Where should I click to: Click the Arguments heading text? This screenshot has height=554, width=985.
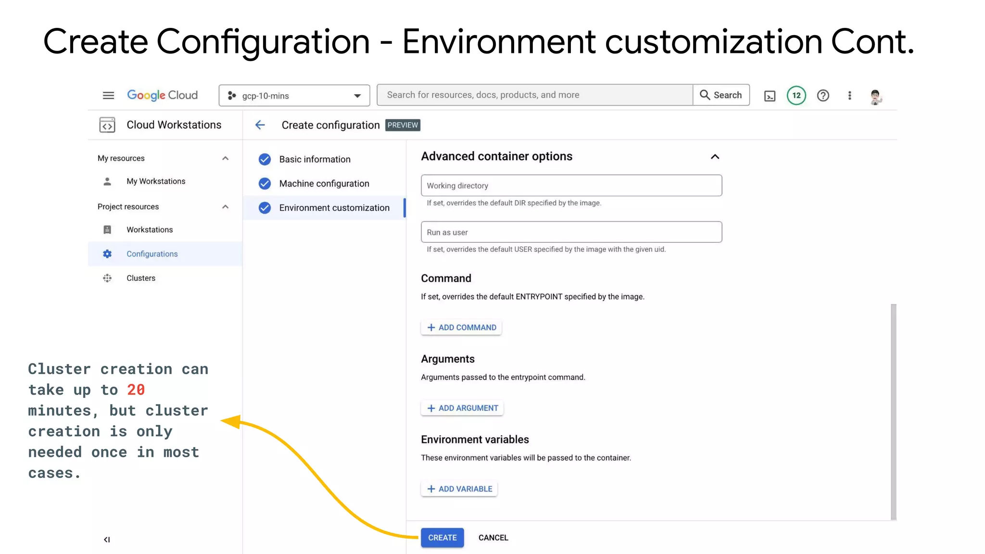click(x=447, y=359)
